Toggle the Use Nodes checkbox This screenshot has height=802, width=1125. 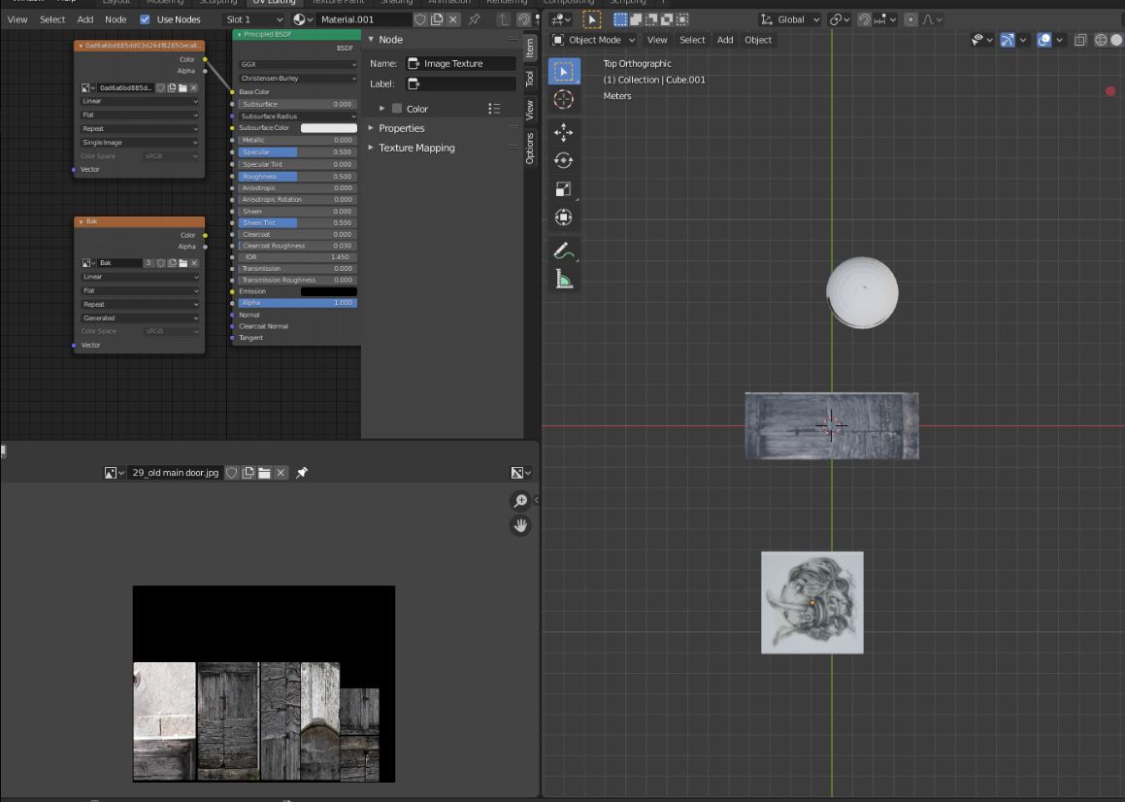point(146,19)
